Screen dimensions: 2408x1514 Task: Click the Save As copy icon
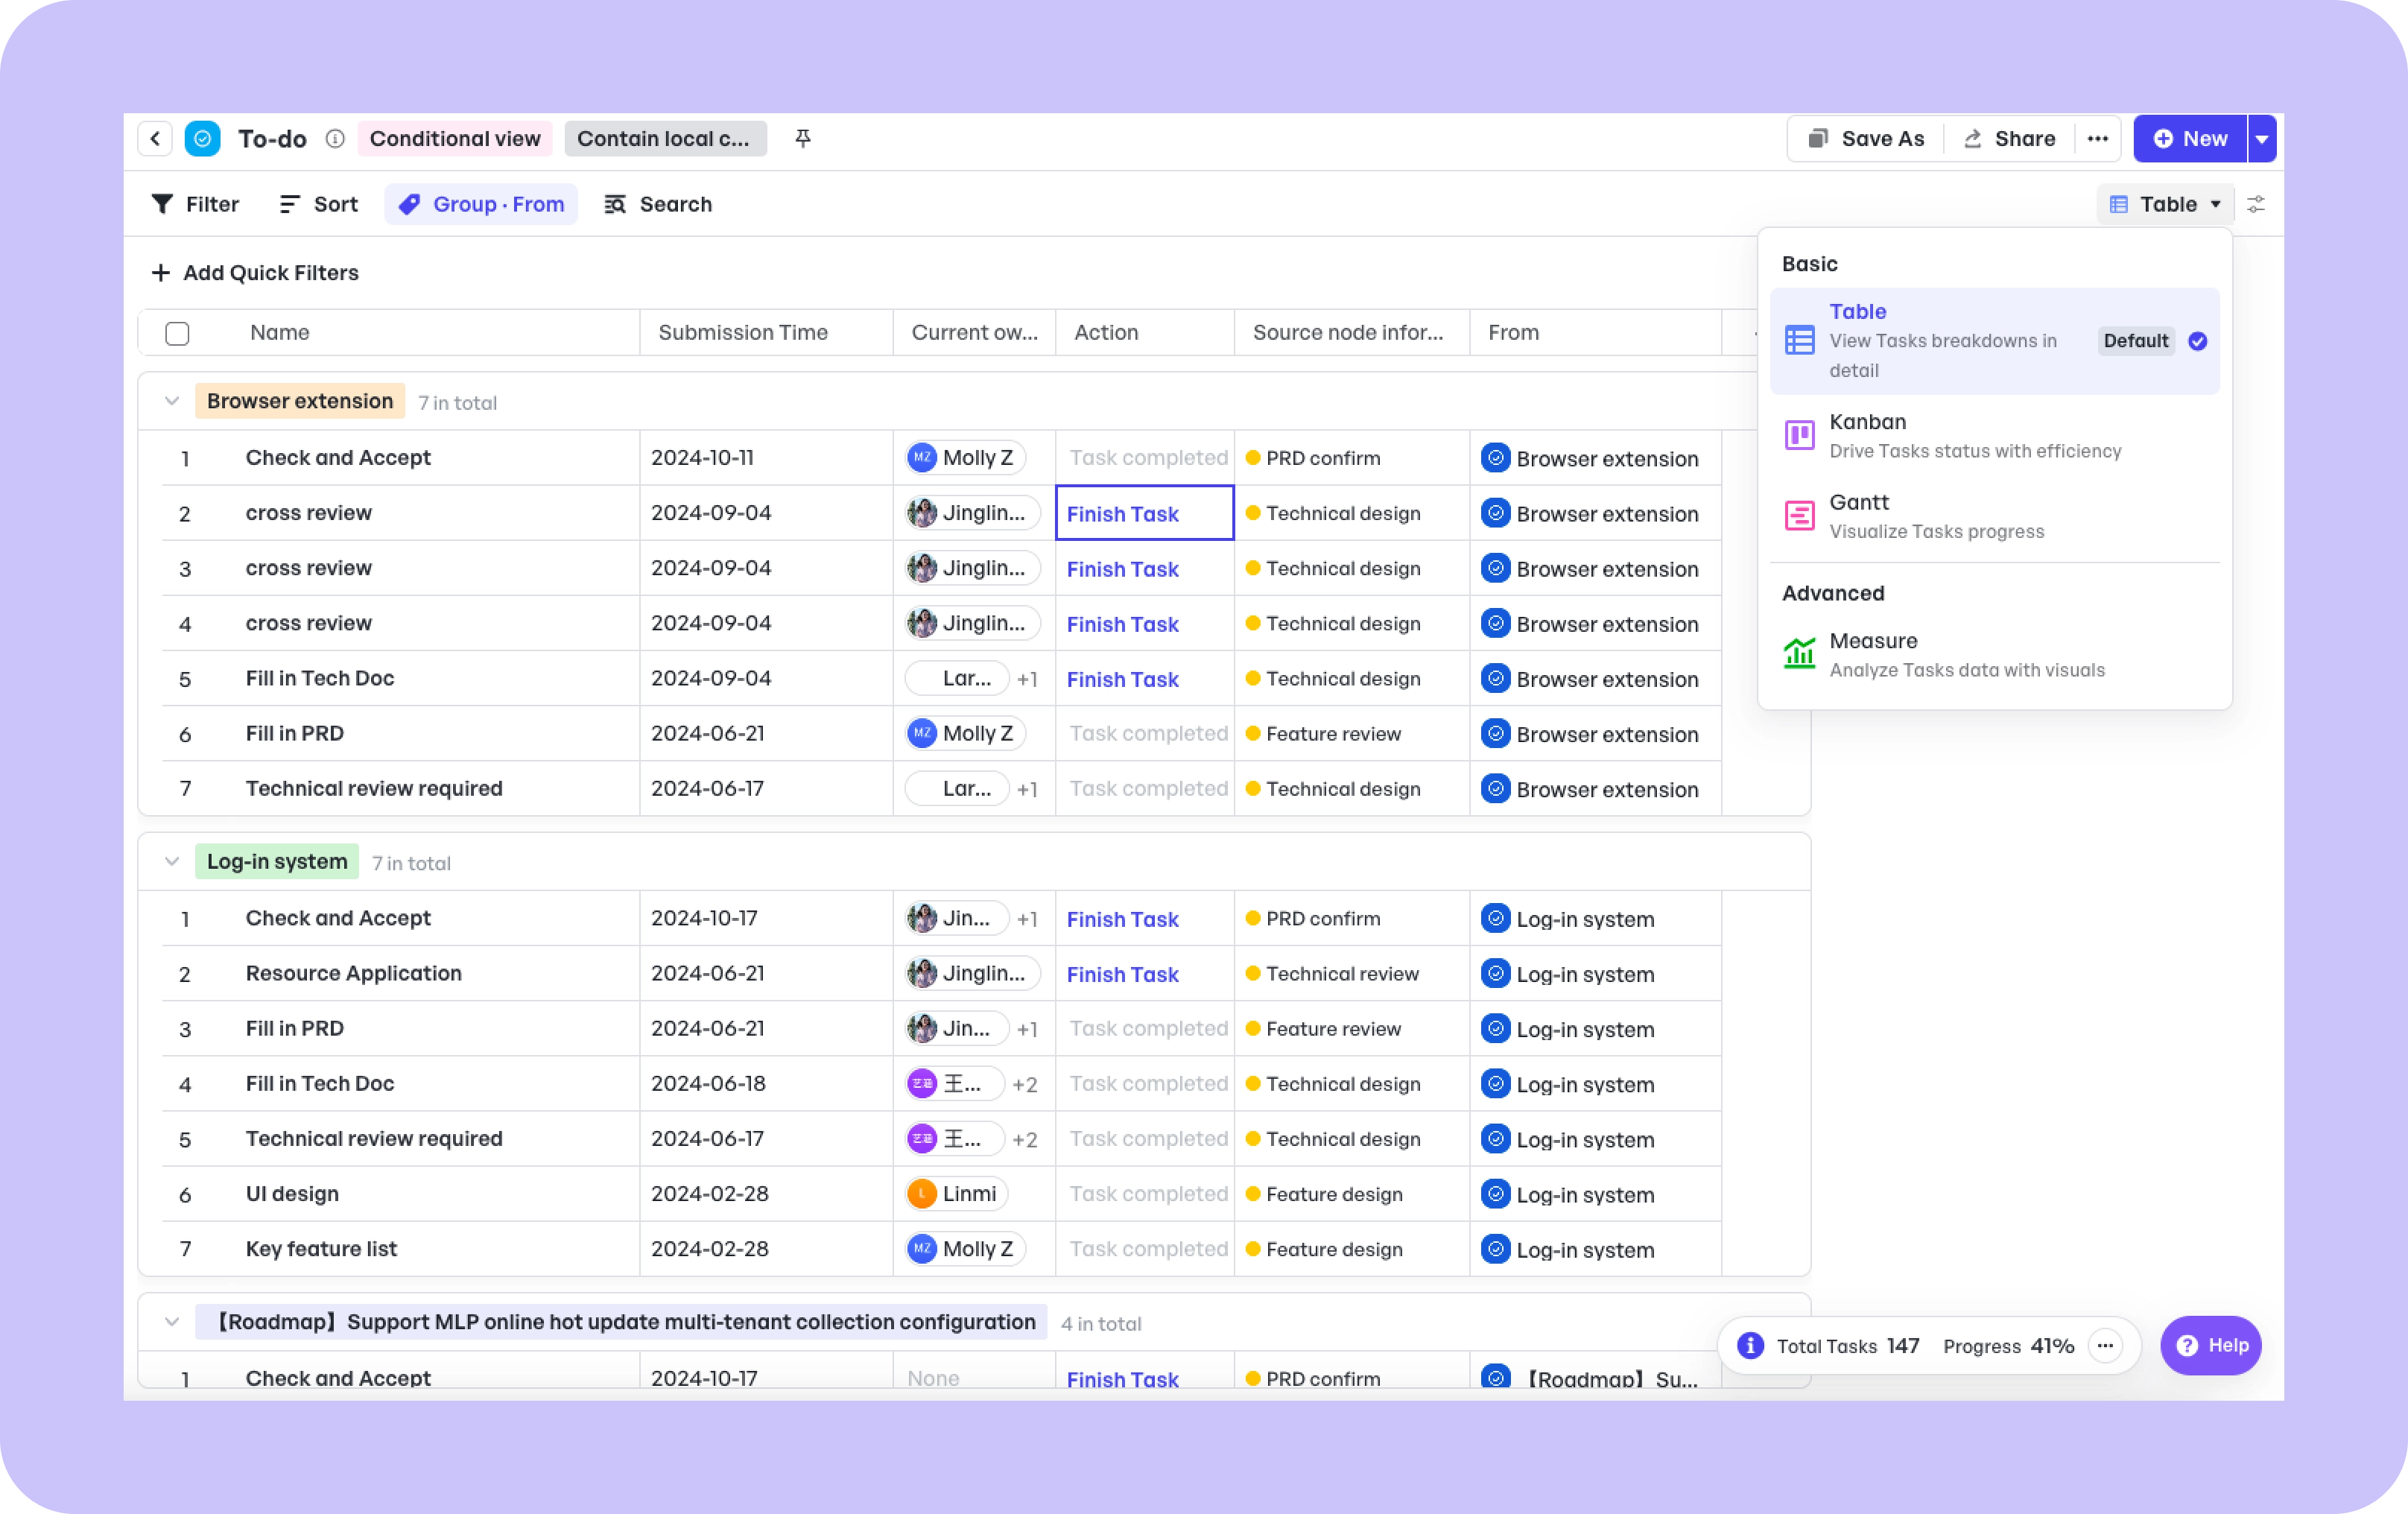click(1818, 139)
